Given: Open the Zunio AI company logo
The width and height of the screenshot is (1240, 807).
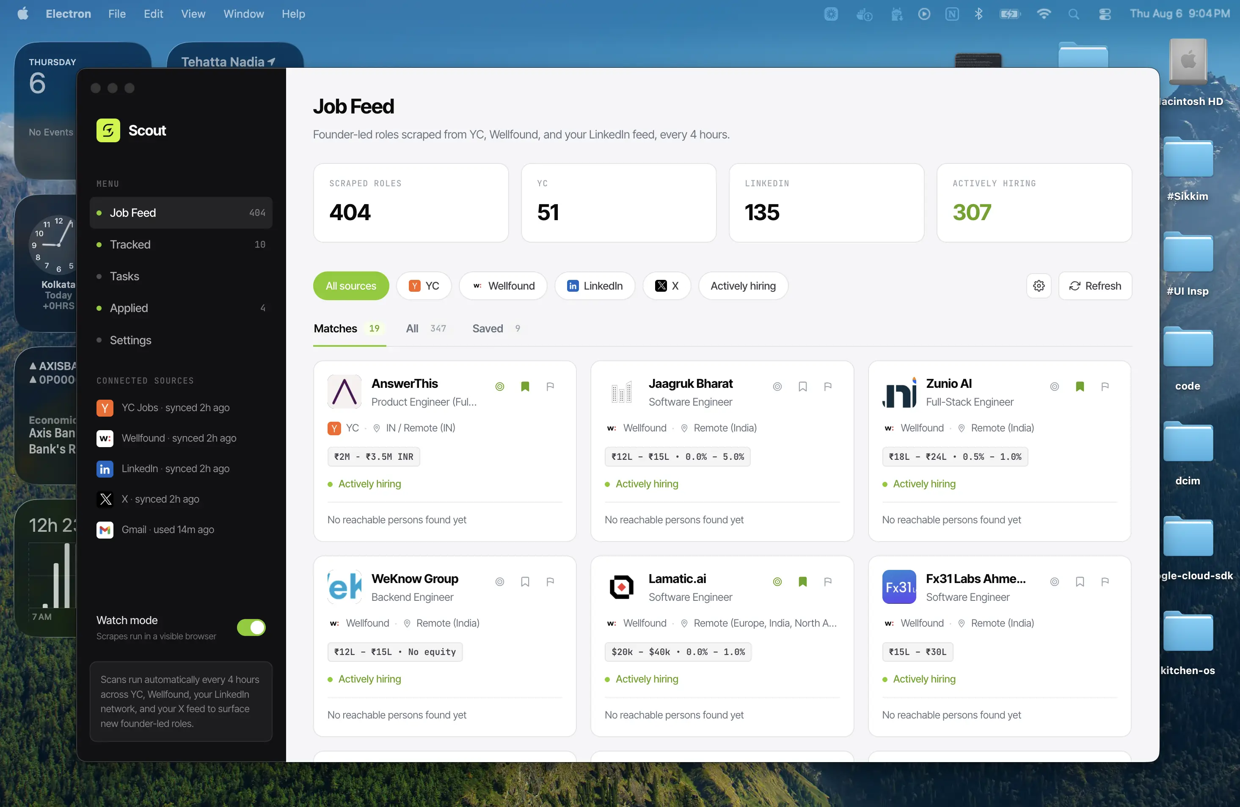Looking at the screenshot, I should [899, 392].
